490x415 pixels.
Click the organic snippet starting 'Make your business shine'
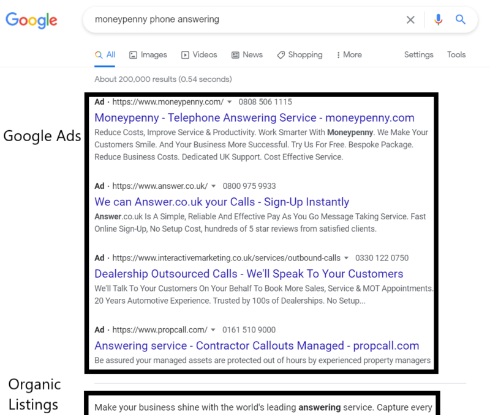click(x=263, y=408)
